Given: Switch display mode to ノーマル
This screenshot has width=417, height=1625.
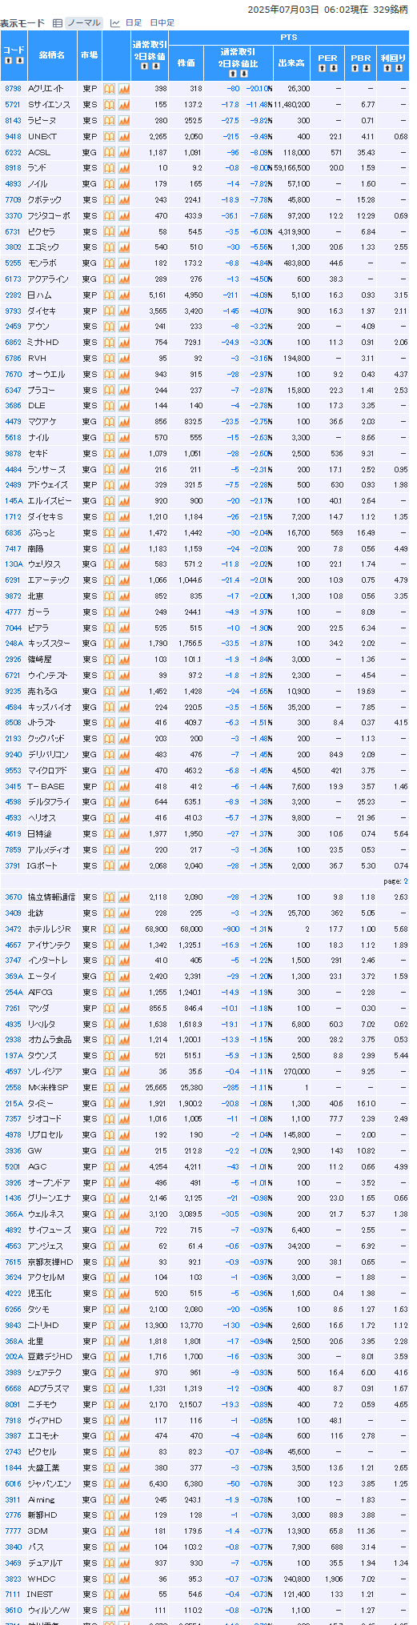Looking at the screenshot, I should (x=83, y=23).
